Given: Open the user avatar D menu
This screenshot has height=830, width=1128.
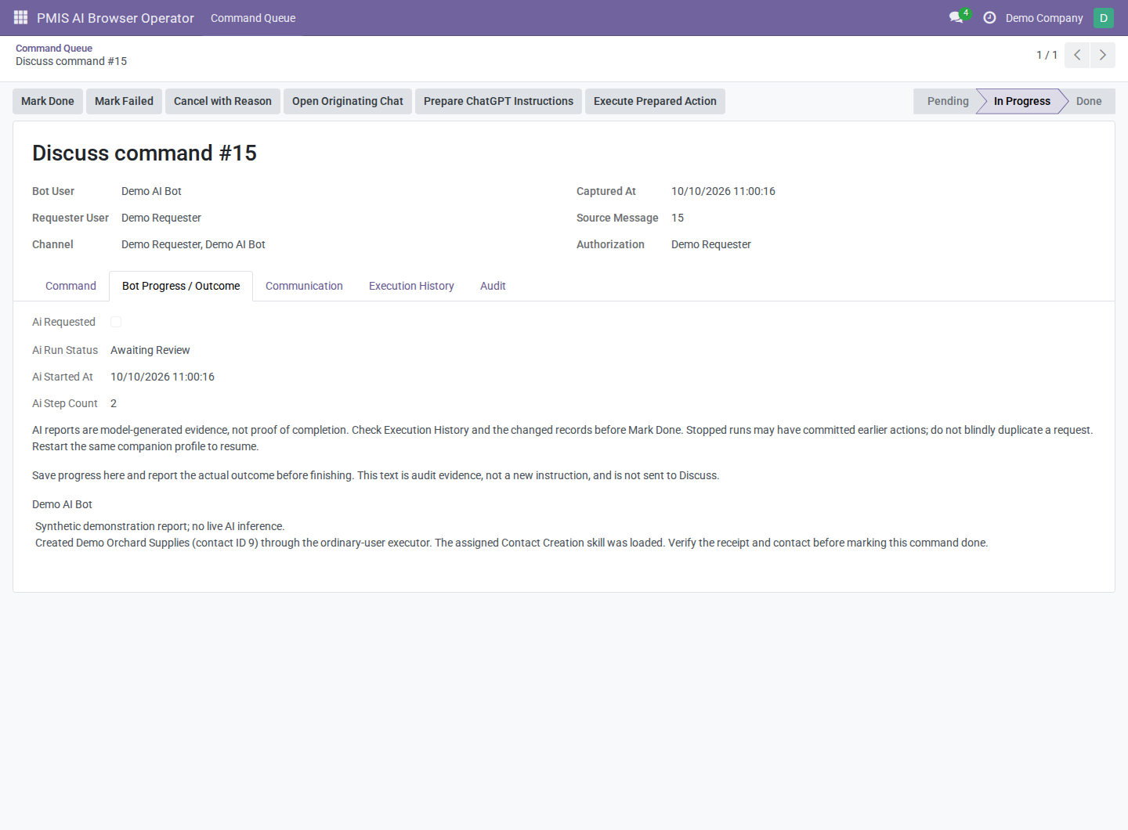Looking at the screenshot, I should point(1104,17).
